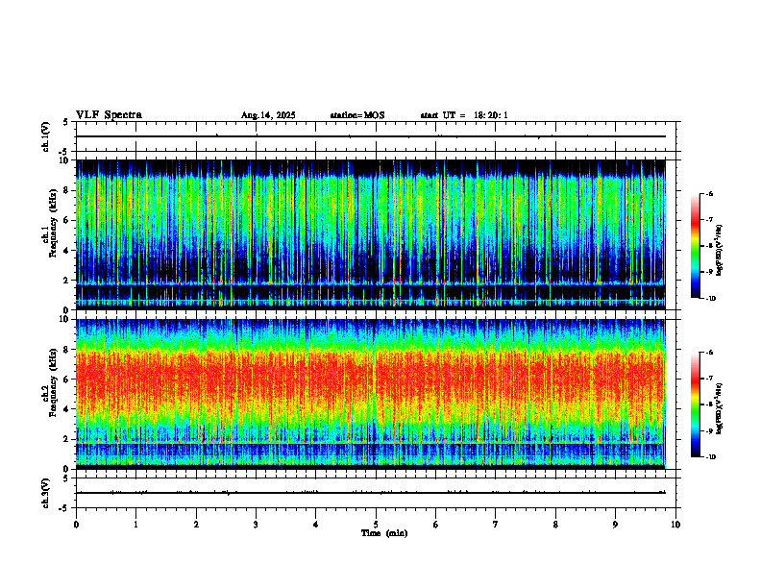761x588 pixels.
Task: Click time-axis tick label "1"
Action: tap(135, 525)
